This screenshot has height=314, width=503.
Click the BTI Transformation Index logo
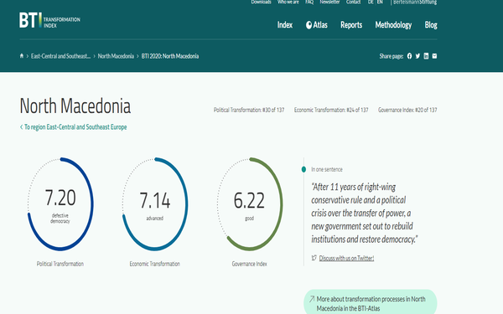49,20
